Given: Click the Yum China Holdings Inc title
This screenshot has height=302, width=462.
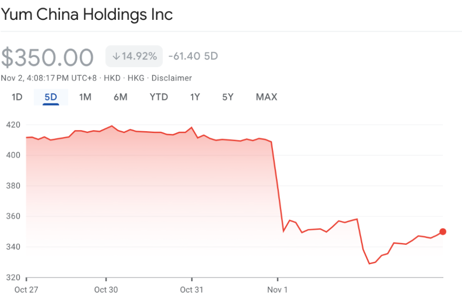Looking at the screenshot, I should click(87, 14).
